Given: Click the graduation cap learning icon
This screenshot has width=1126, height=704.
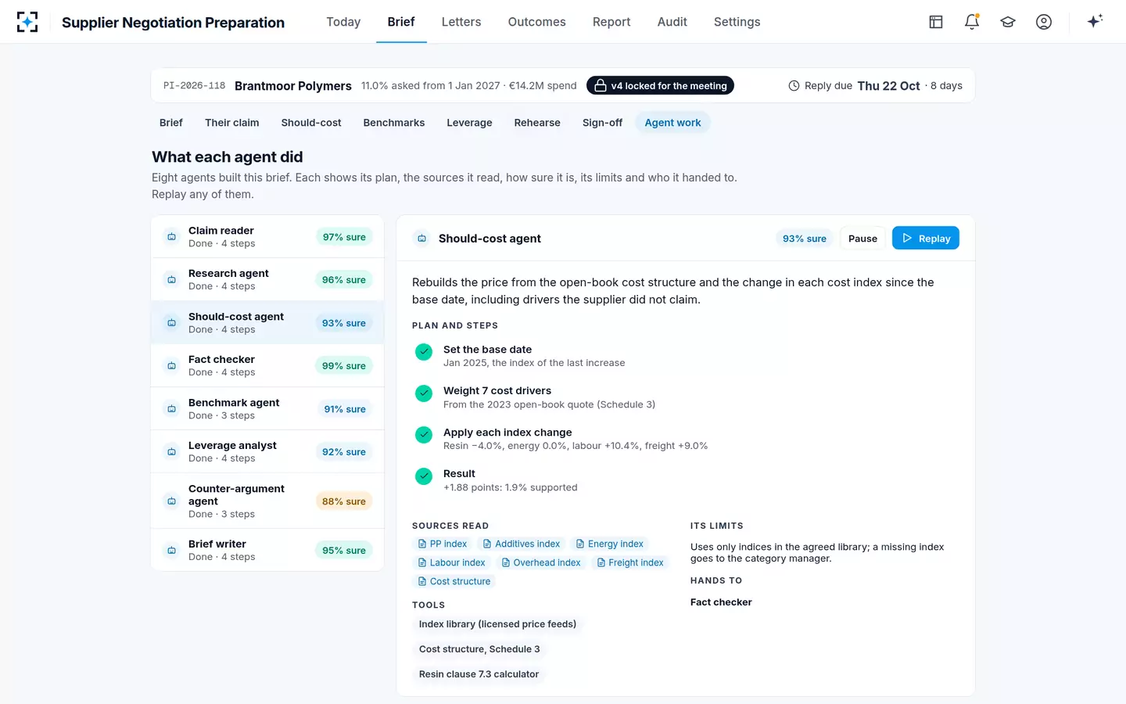Looking at the screenshot, I should pyautogui.click(x=1008, y=22).
